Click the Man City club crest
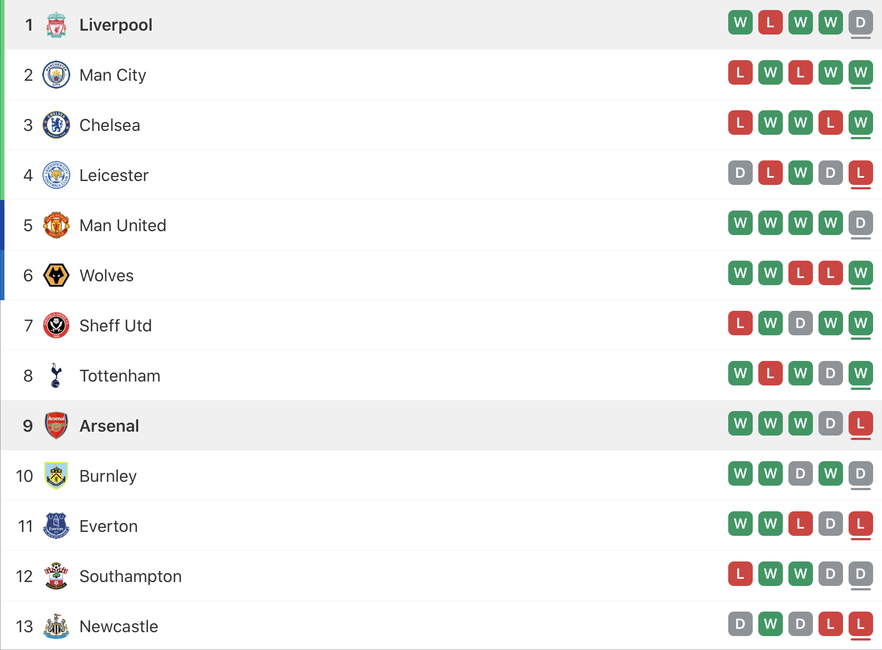Image resolution: width=882 pixels, height=650 pixels. [56, 75]
